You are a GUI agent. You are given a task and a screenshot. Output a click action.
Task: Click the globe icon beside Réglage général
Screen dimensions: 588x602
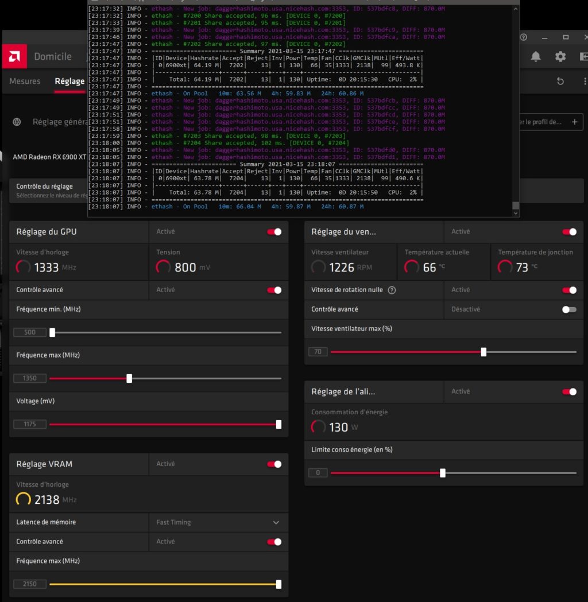click(x=17, y=122)
